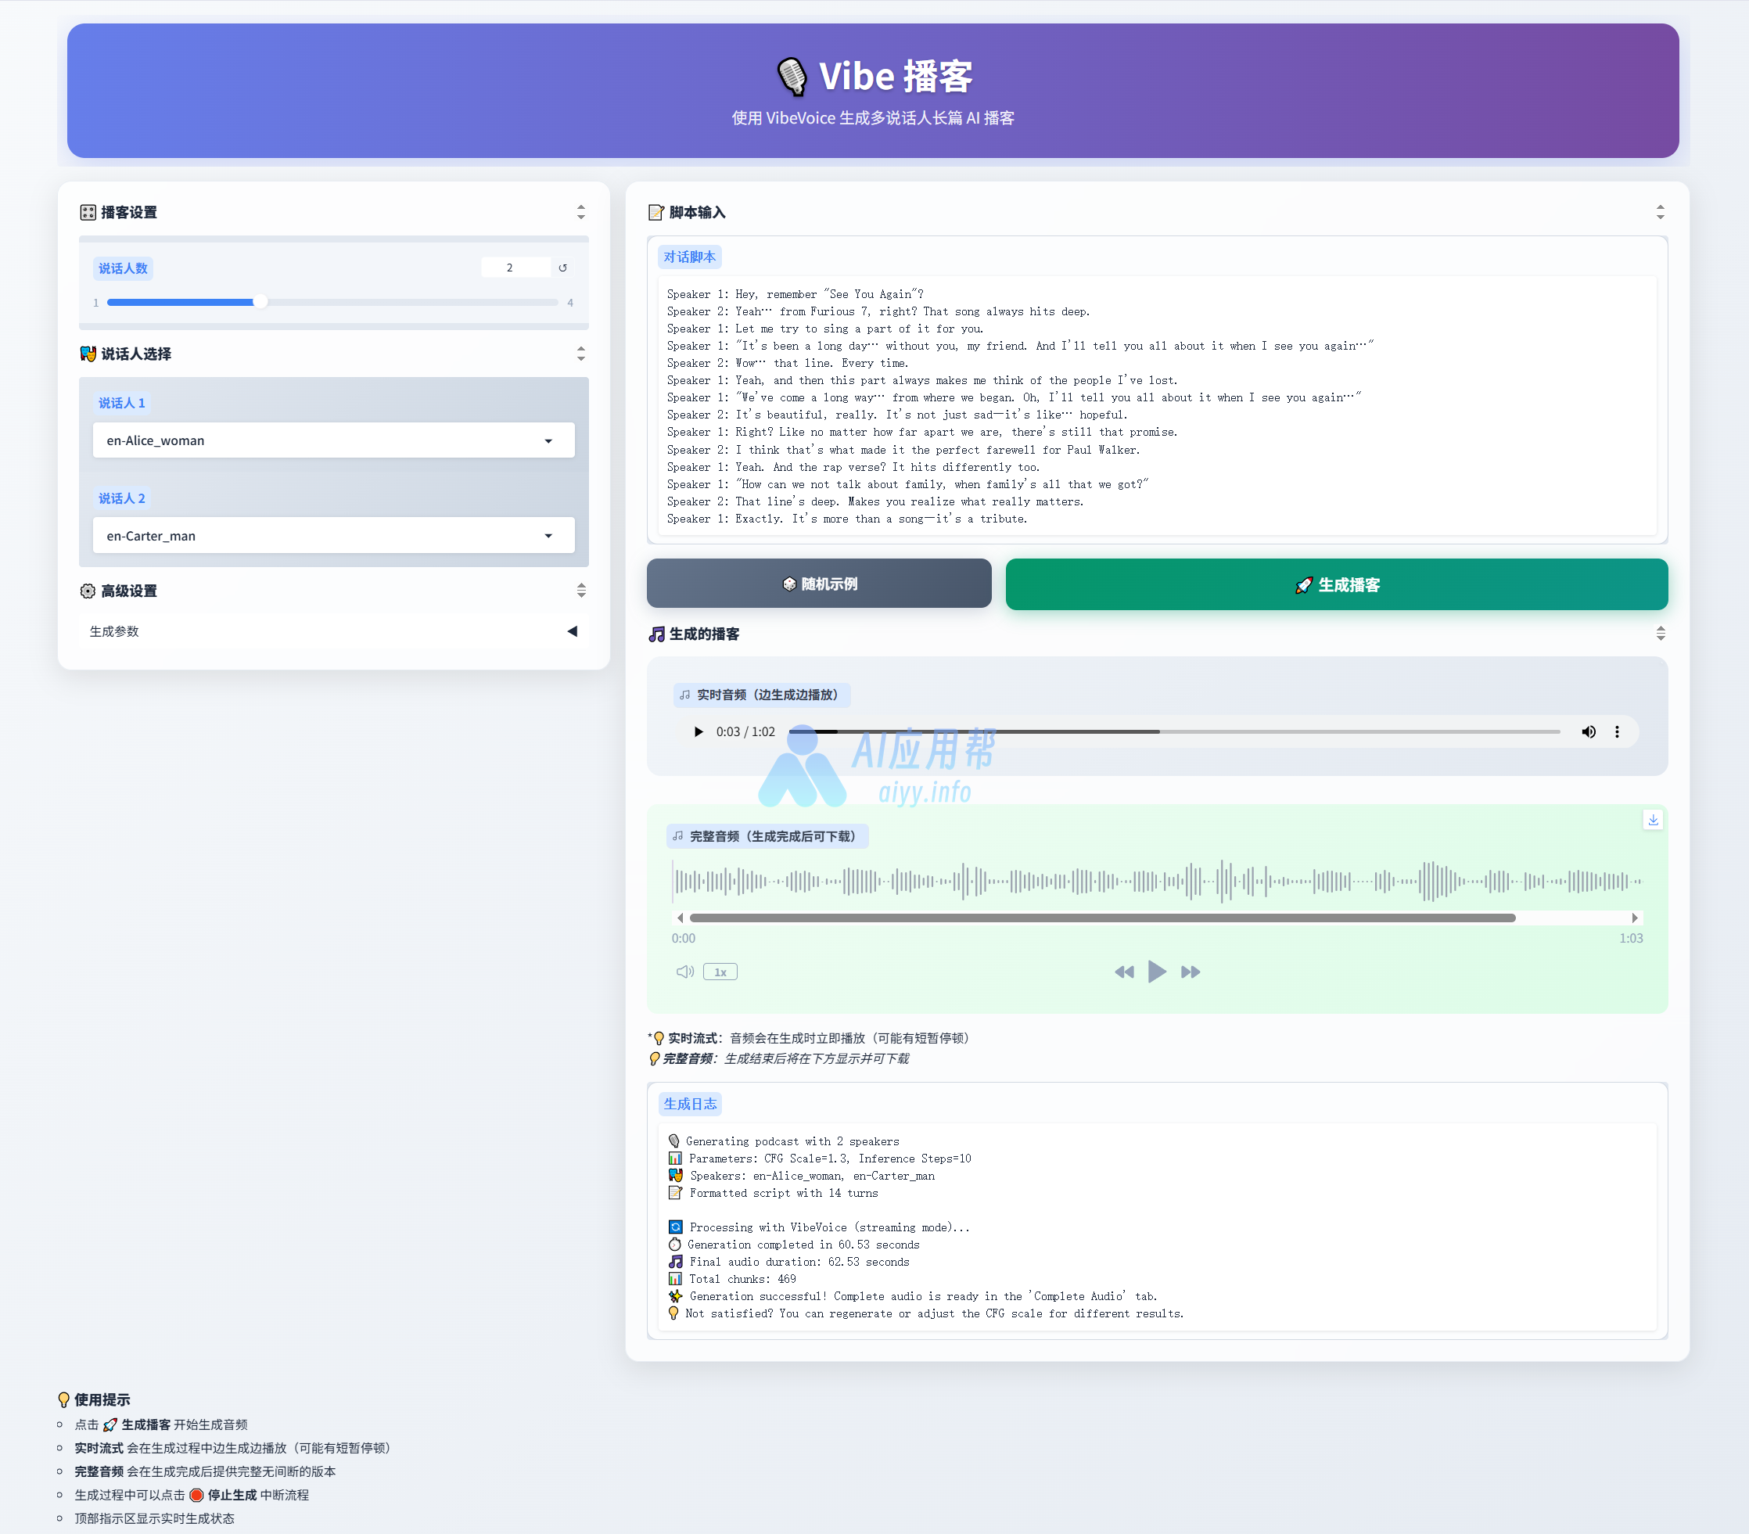Click the microphone icon in header
The width and height of the screenshot is (1749, 1534).
coord(792,76)
